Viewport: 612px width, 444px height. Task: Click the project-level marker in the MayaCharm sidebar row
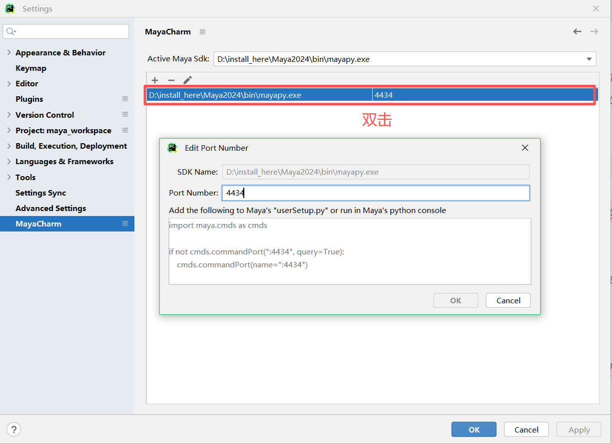[125, 224]
